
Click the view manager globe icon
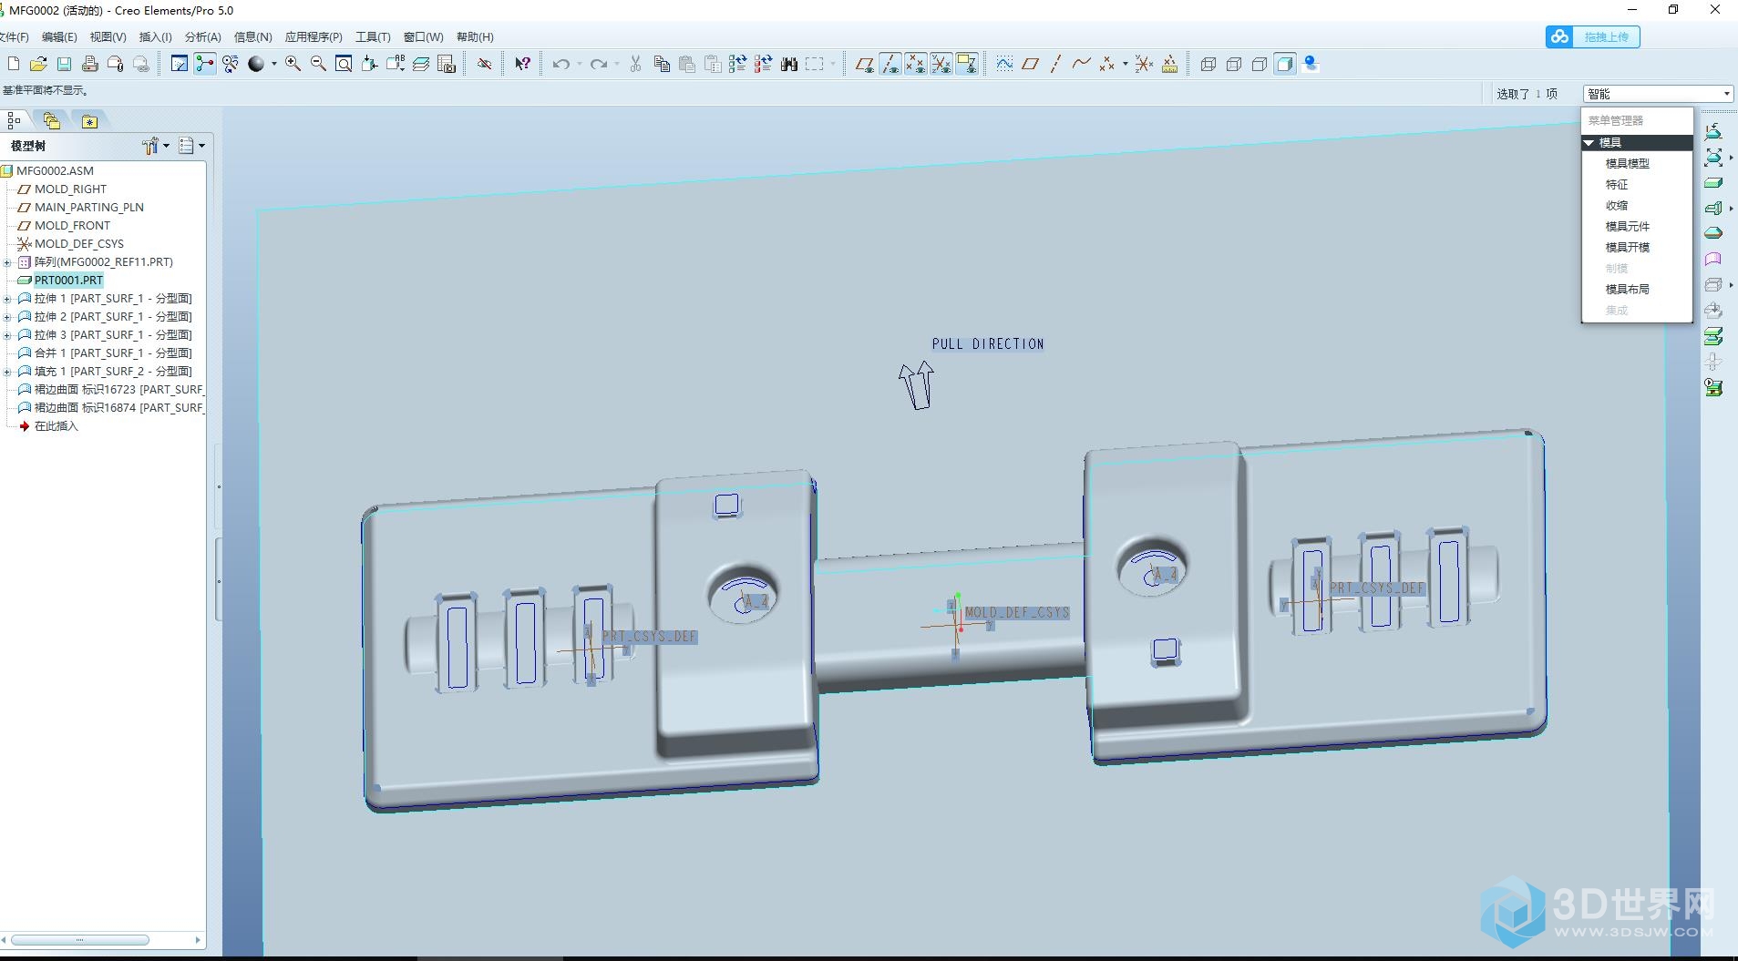pyautogui.click(x=1311, y=64)
